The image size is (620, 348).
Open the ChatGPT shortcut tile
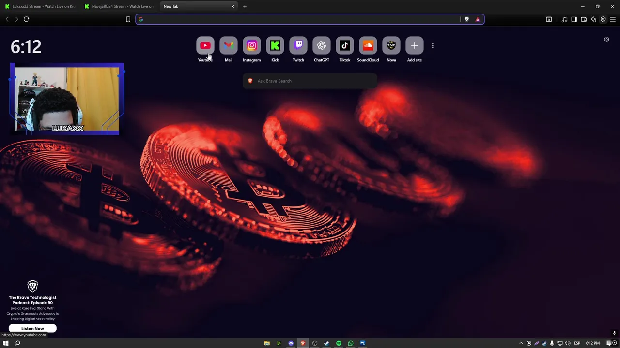click(321, 45)
